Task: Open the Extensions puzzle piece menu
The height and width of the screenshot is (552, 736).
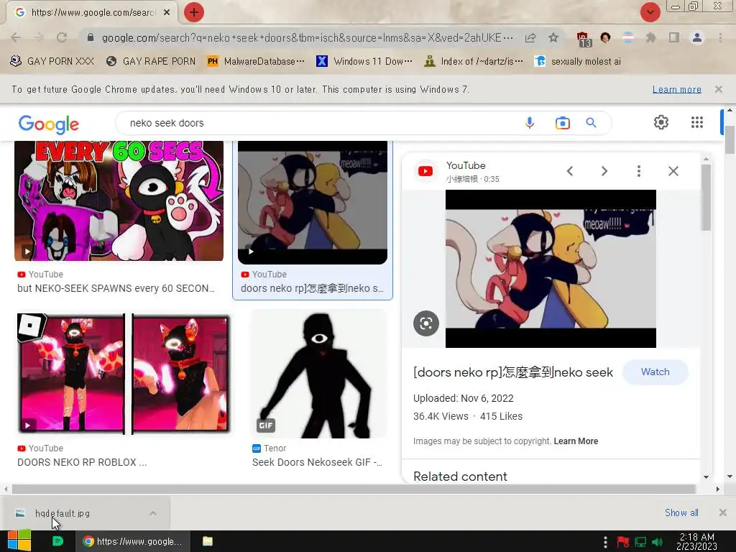Action: [650, 37]
